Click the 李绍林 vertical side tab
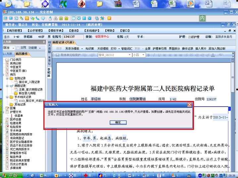238x178 pixels. (x=49, y=73)
